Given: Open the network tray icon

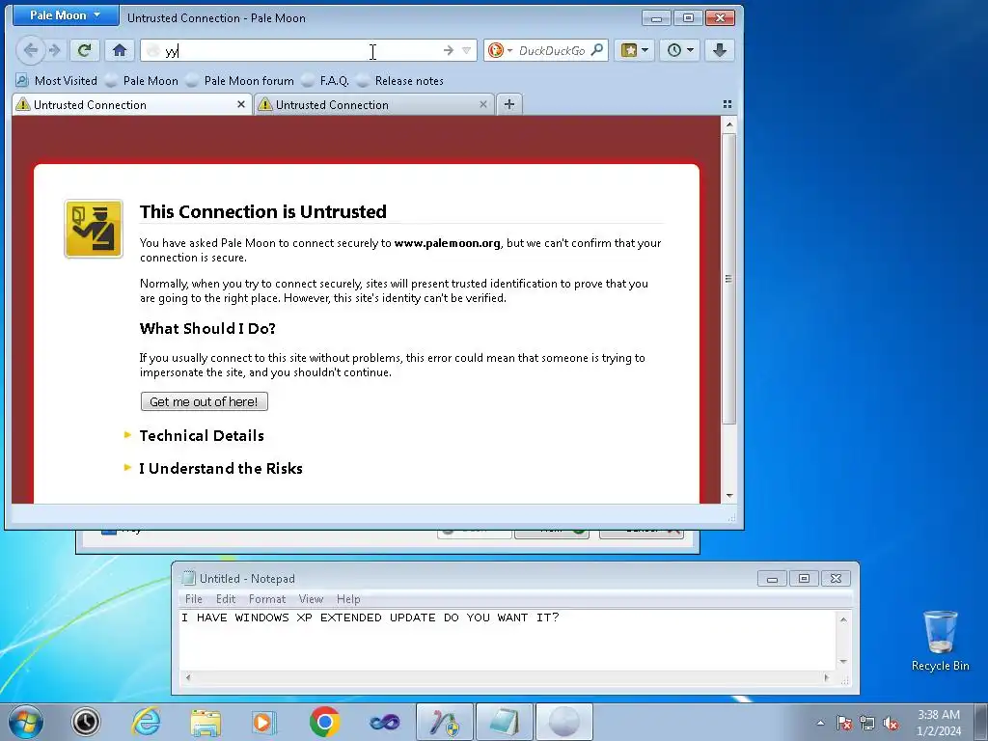Looking at the screenshot, I should pyautogui.click(x=867, y=723).
